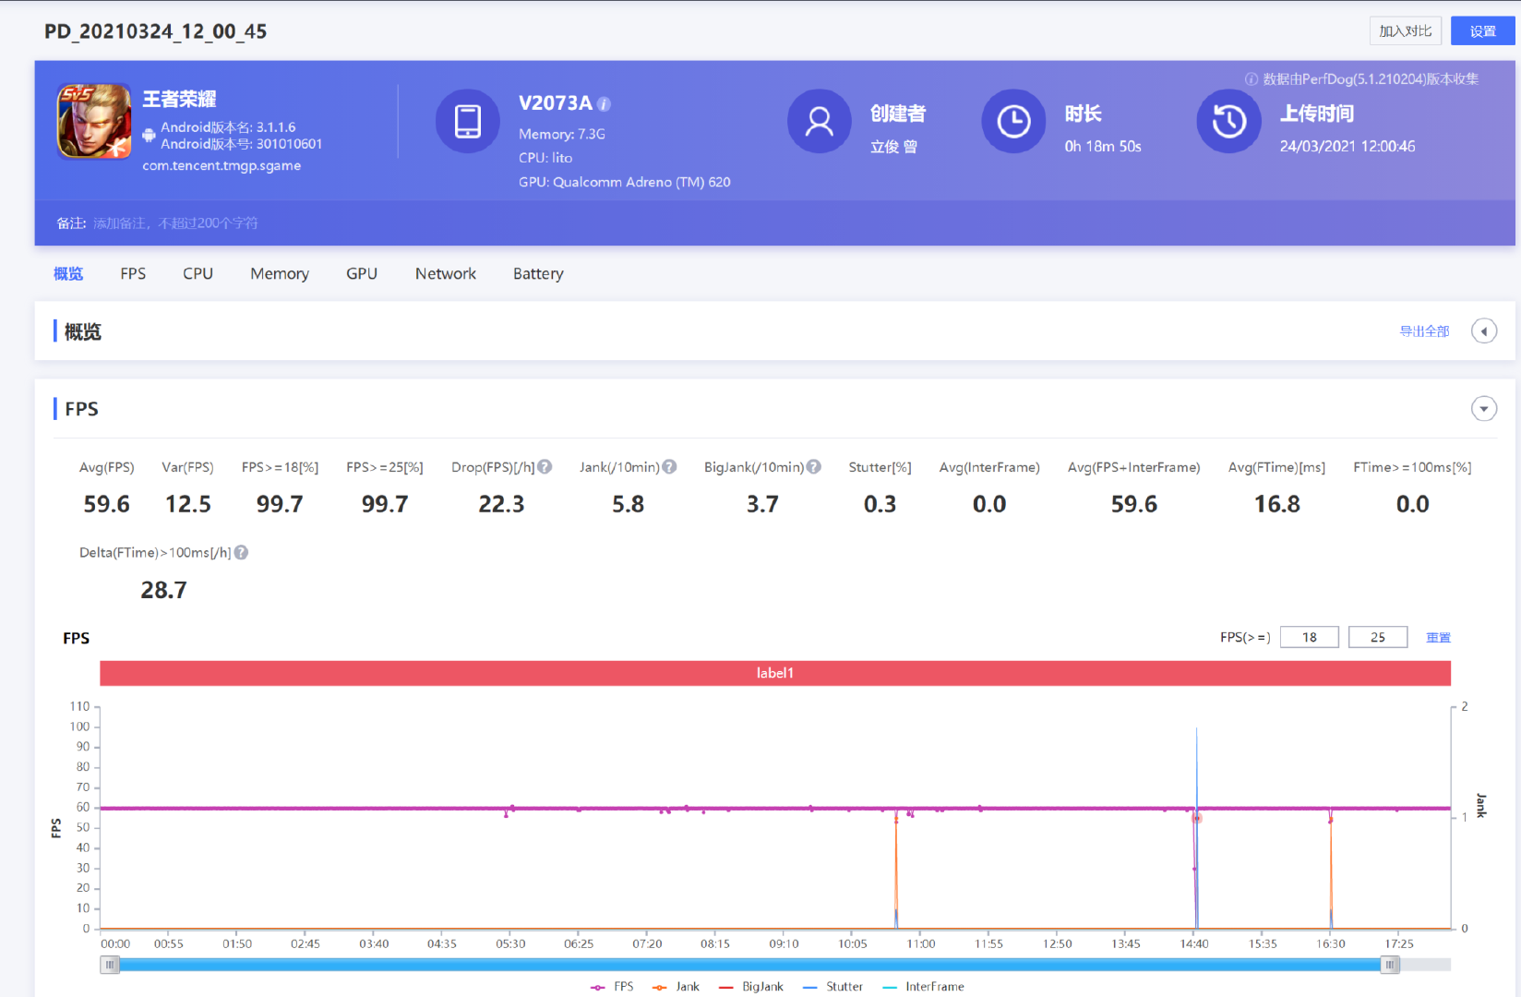The image size is (1521, 997).
Task: Open help for Delta(FTime)>100ms[/h]
Action: click(x=241, y=552)
